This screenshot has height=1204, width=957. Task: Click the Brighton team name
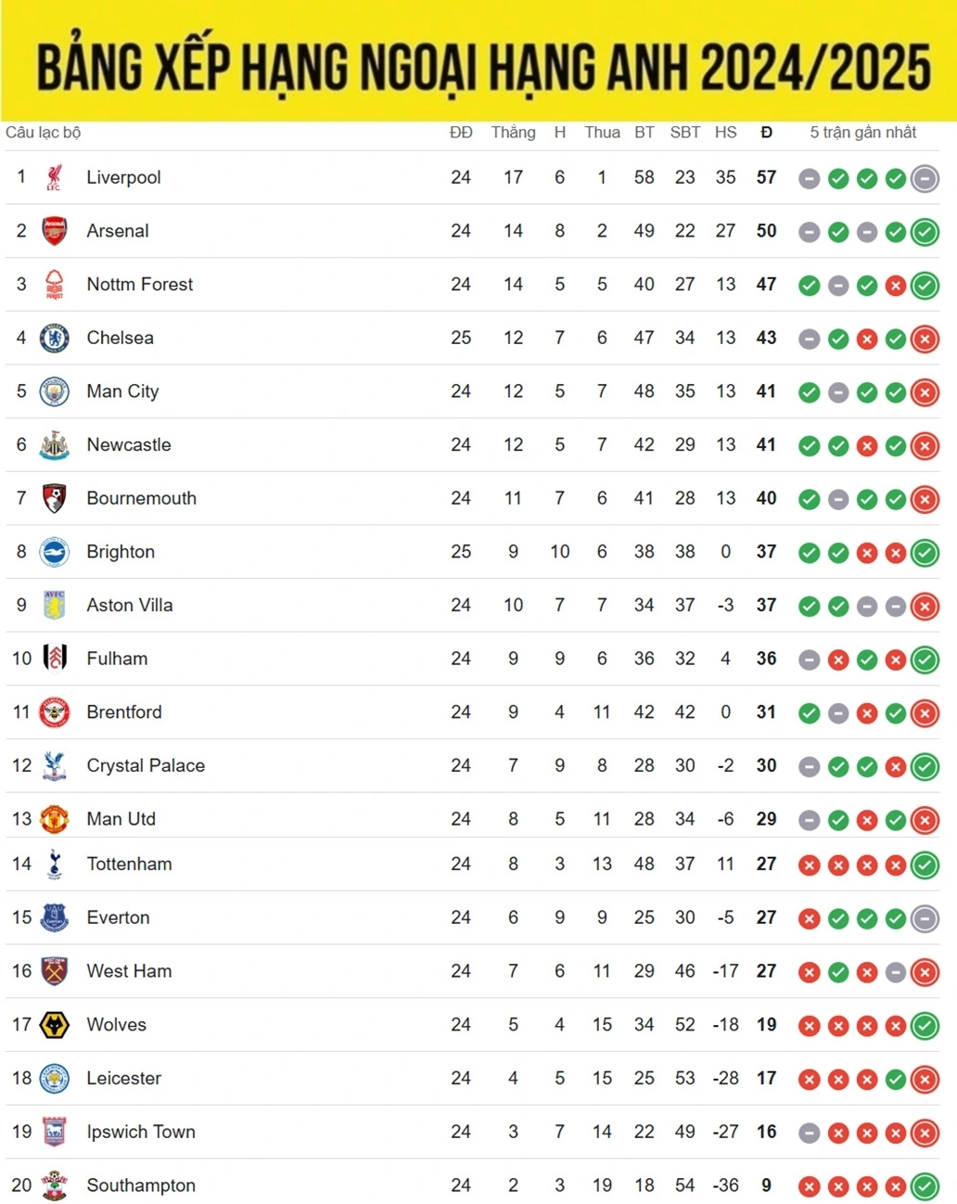click(x=121, y=552)
